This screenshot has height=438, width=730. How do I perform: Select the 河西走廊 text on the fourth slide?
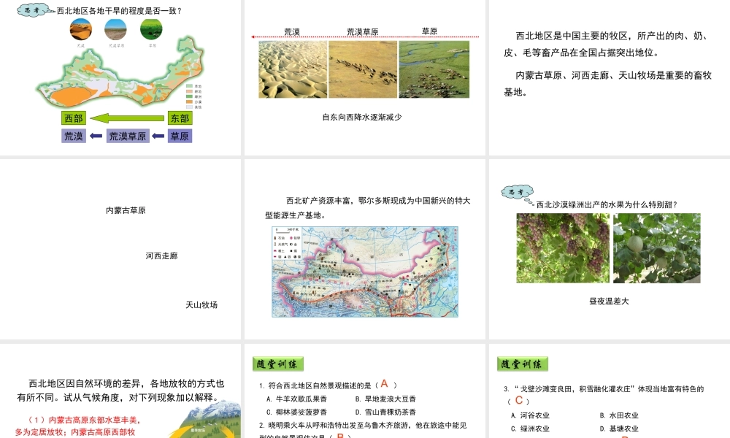(x=161, y=256)
